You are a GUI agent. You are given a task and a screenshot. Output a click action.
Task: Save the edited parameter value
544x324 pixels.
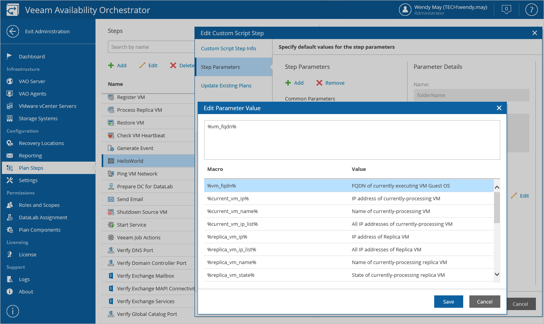pyautogui.click(x=449, y=302)
